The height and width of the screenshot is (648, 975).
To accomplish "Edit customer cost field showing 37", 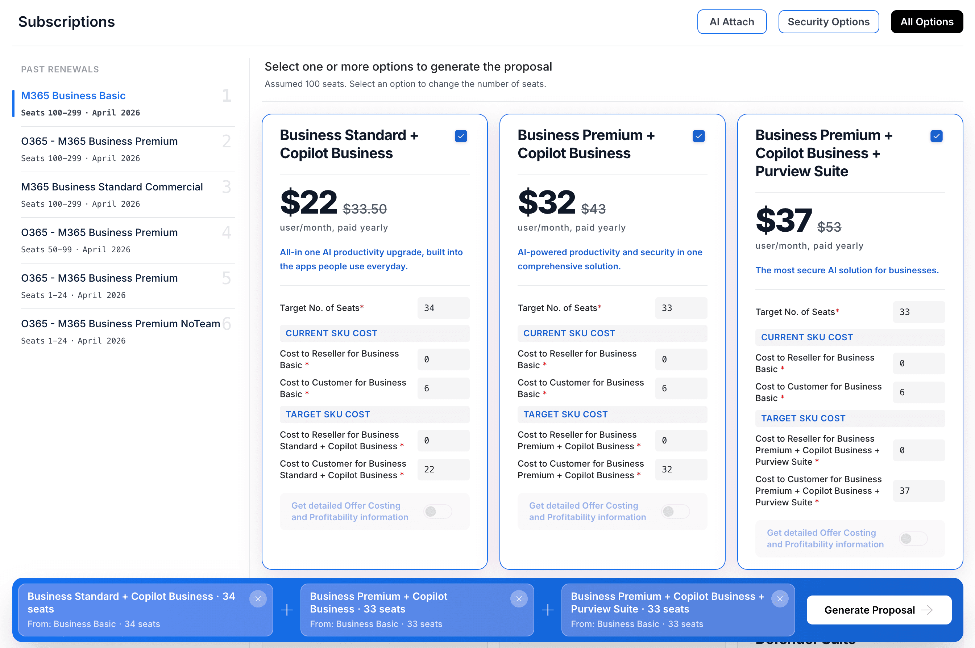I will tap(919, 491).
